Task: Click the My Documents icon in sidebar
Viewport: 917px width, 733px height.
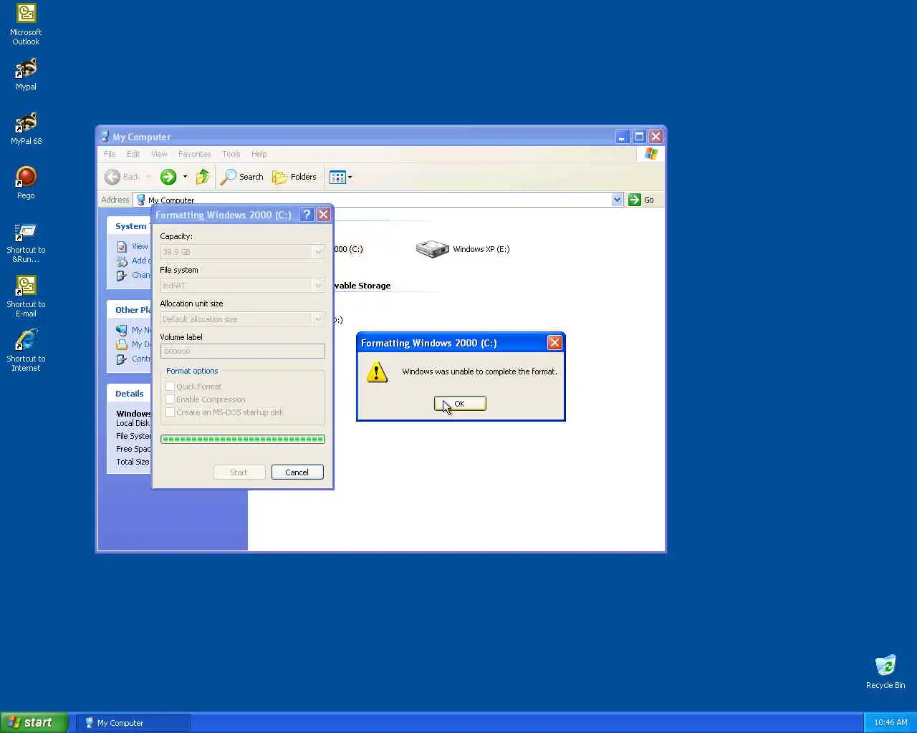Action: pyautogui.click(x=122, y=344)
